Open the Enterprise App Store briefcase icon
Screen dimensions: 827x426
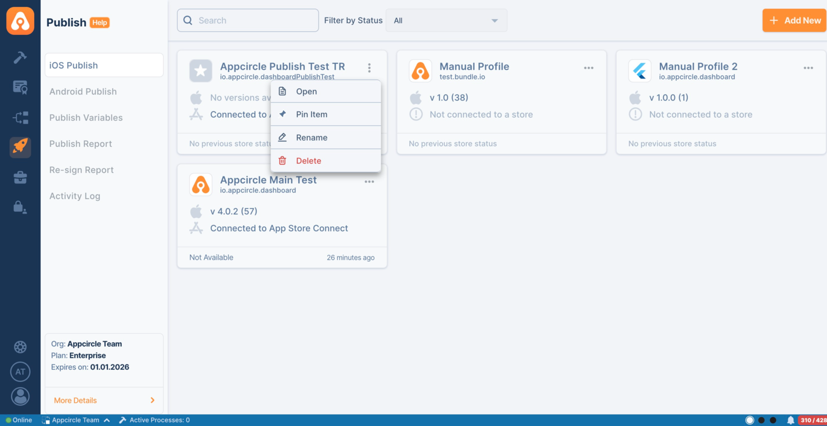[x=20, y=178]
